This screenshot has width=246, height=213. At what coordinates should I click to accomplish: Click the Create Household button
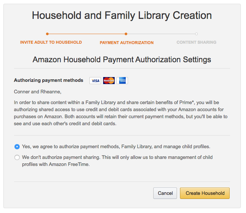(x=205, y=193)
